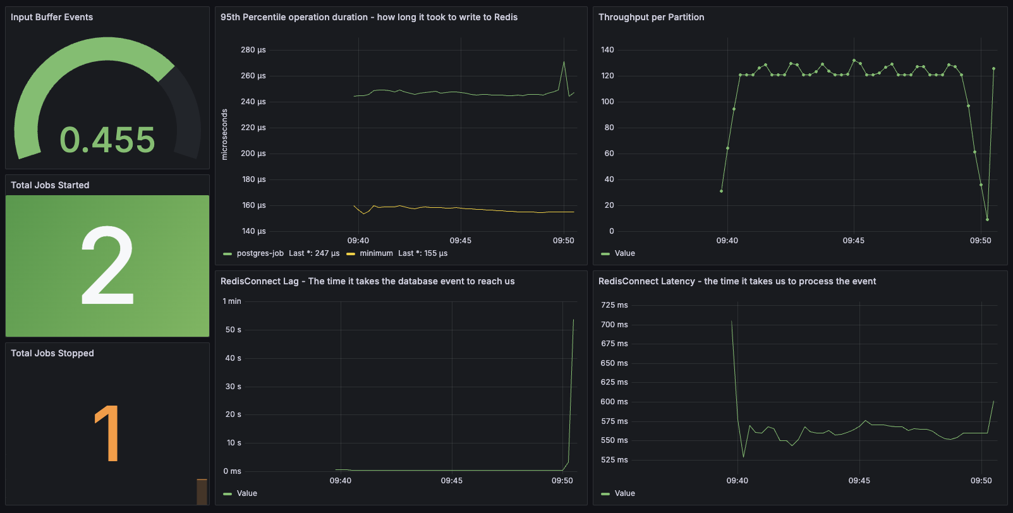The height and width of the screenshot is (513, 1013).
Task: Click the Last *: 155 µs legend value
Action: point(423,253)
